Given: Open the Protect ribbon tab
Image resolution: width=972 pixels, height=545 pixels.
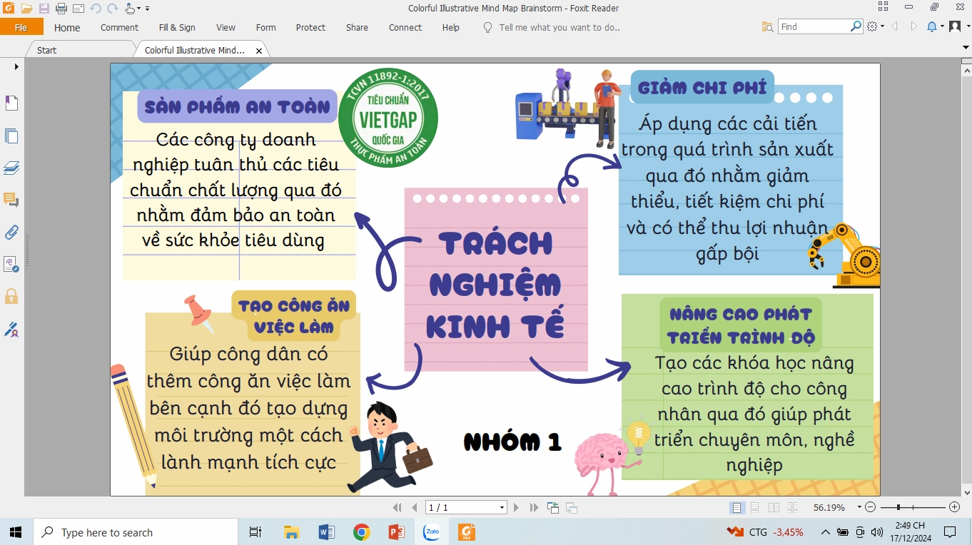Looking at the screenshot, I should (310, 27).
